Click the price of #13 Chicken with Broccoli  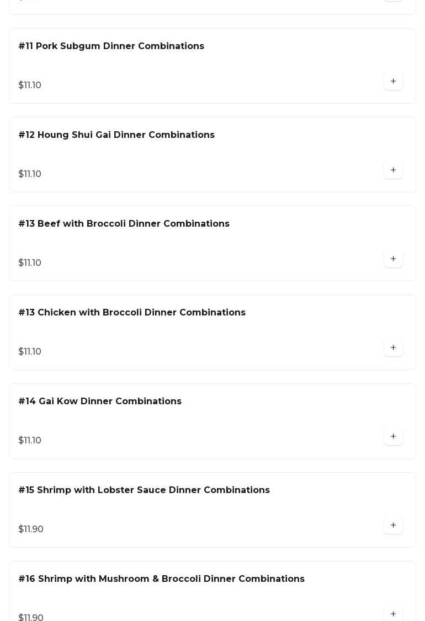(x=30, y=352)
